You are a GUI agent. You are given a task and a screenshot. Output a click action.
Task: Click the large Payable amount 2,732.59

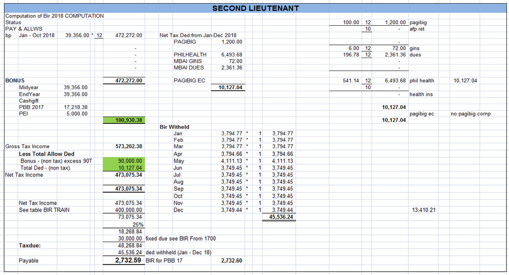pyautogui.click(x=129, y=261)
